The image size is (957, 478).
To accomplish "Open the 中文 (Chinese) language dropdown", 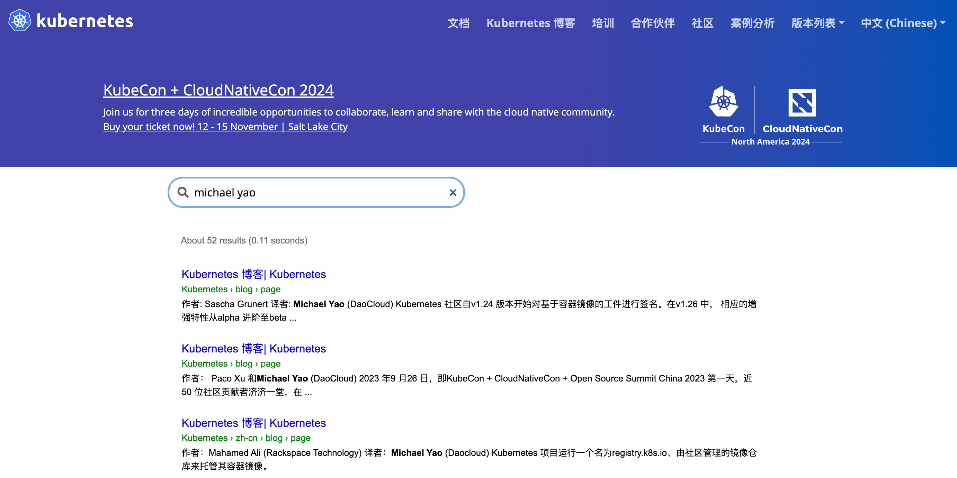I will 903,23.
